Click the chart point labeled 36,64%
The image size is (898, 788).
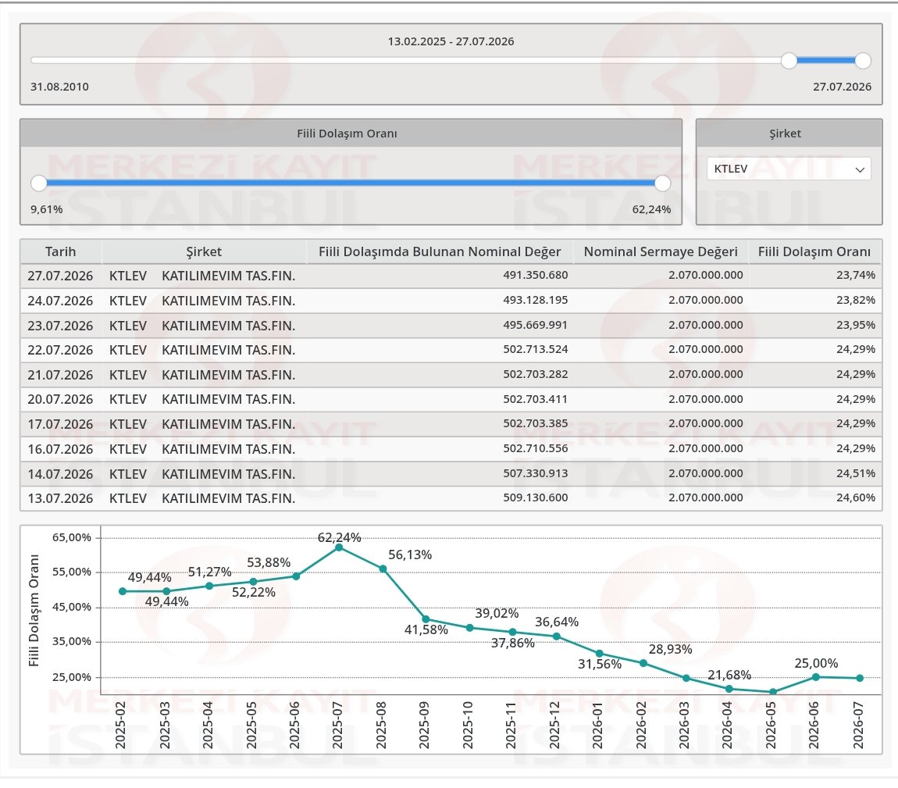point(556,636)
